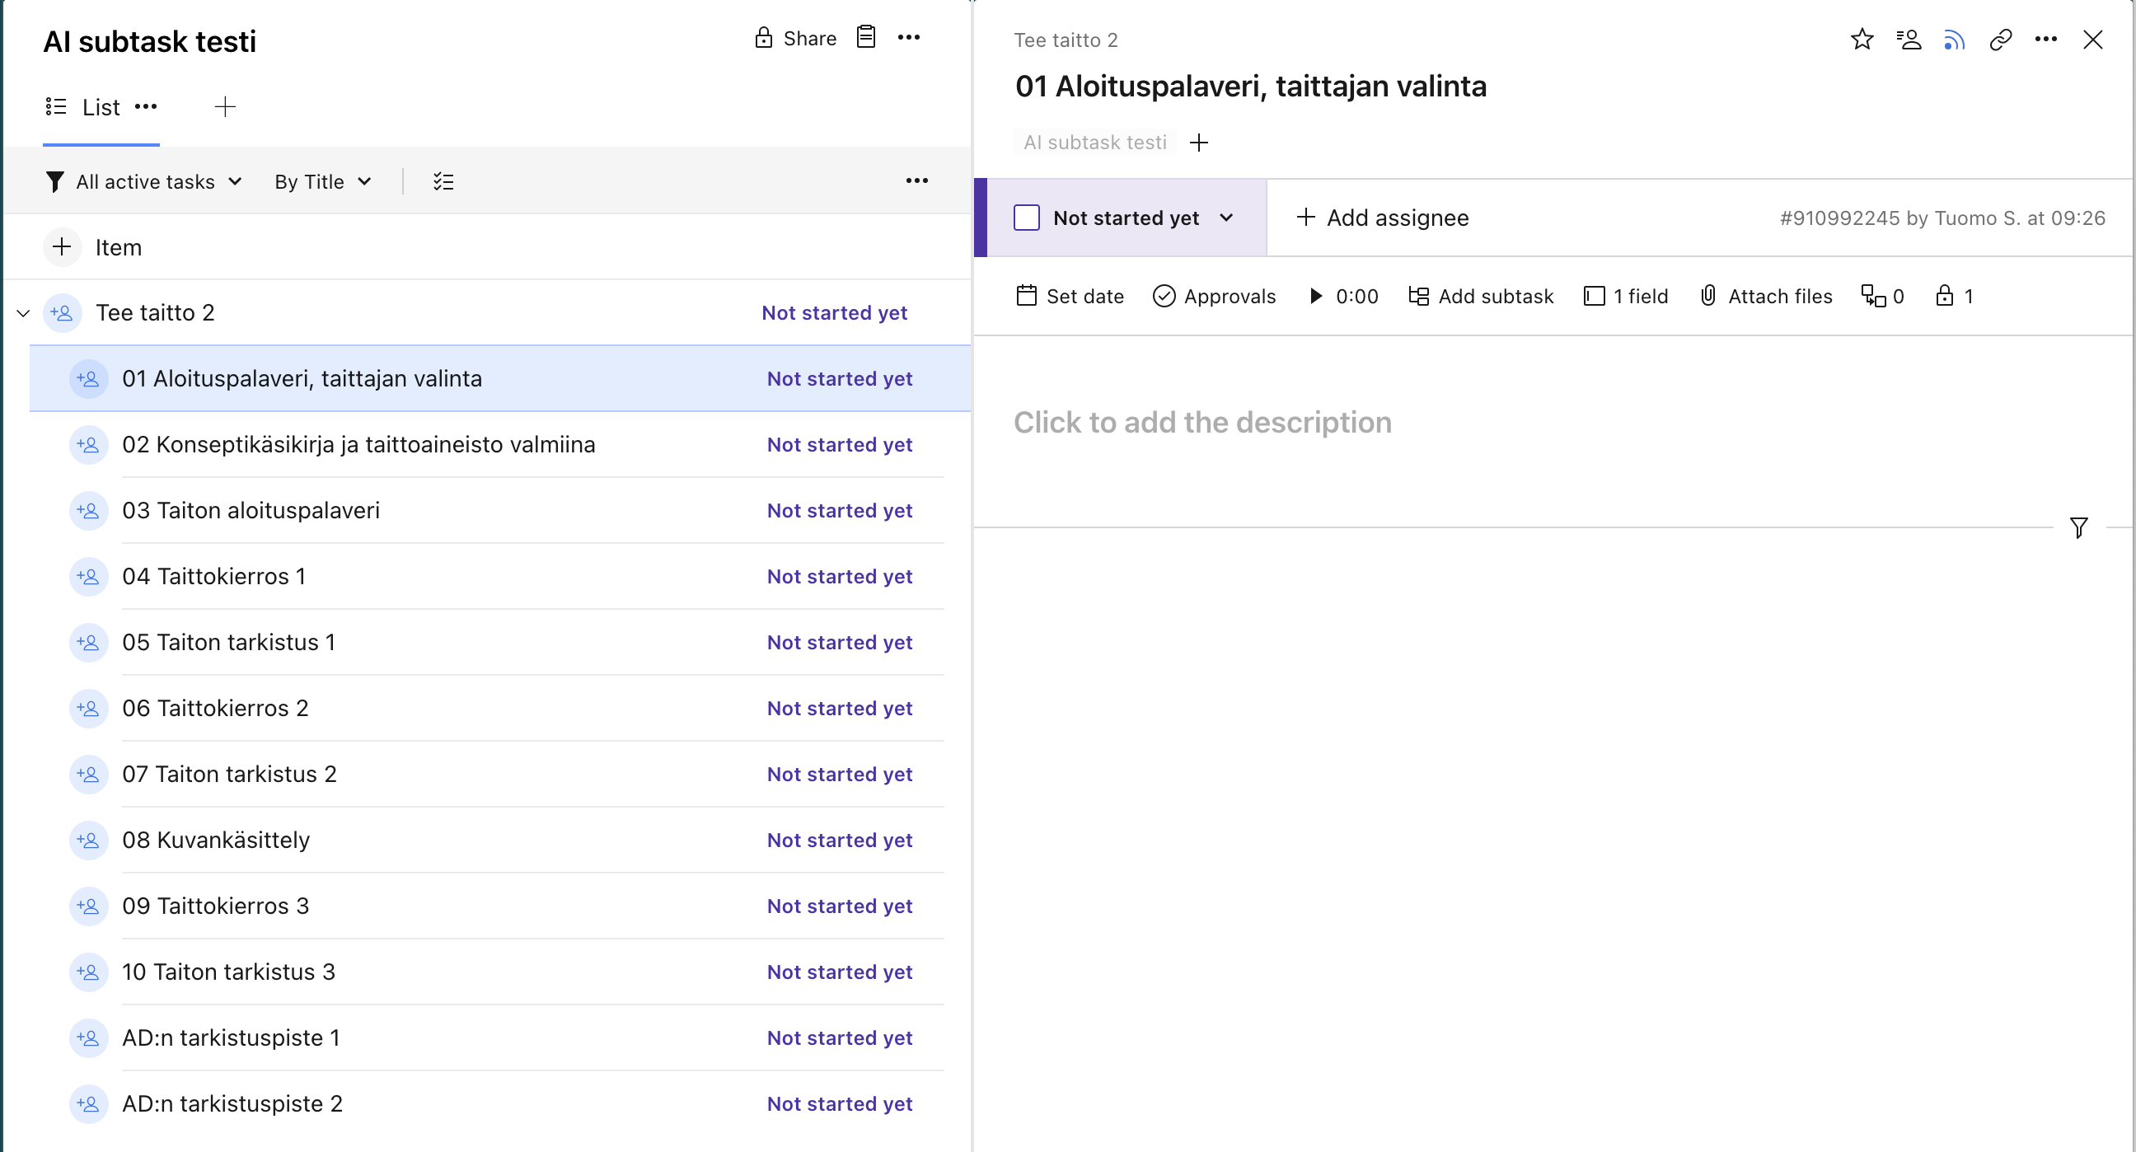2136x1152 pixels.
Task: Click the follow task RSS icon
Action: (1954, 39)
